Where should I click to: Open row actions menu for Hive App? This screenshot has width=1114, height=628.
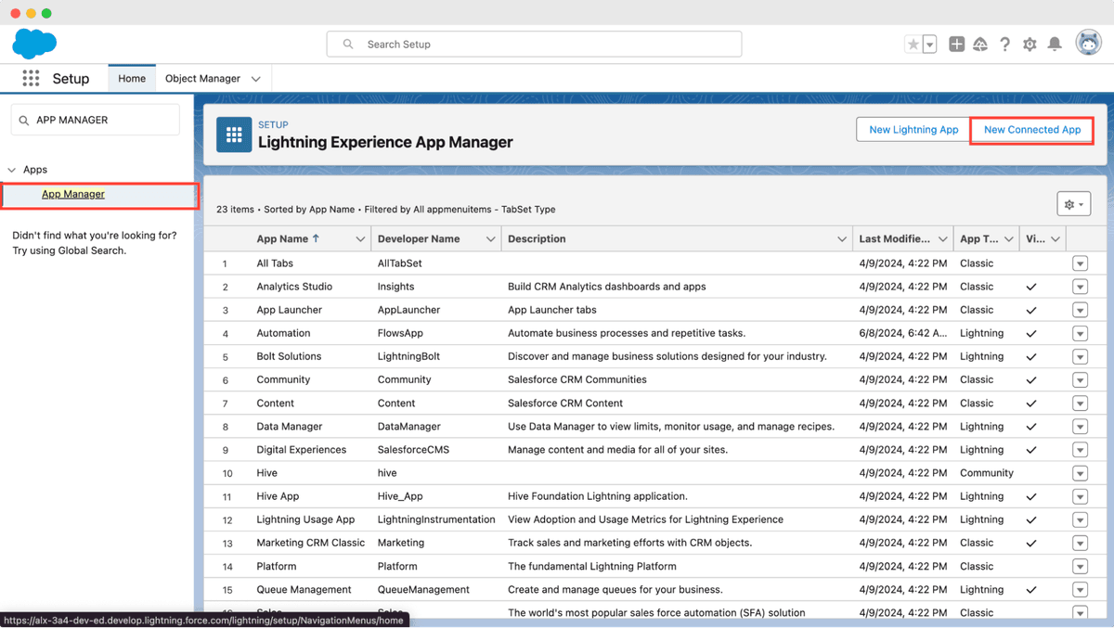tap(1080, 496)
